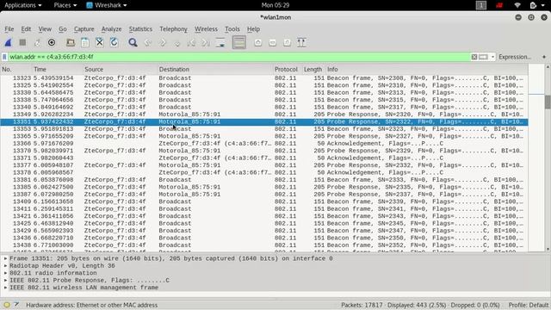The height and width of the screenshot is (310, 551).
Task: Expand wireless LAN management frame section
Action: tap(6, 288)
